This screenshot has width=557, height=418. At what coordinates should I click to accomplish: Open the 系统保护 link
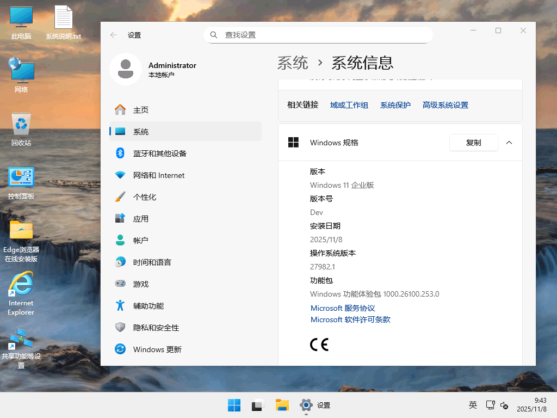(395, 105)
